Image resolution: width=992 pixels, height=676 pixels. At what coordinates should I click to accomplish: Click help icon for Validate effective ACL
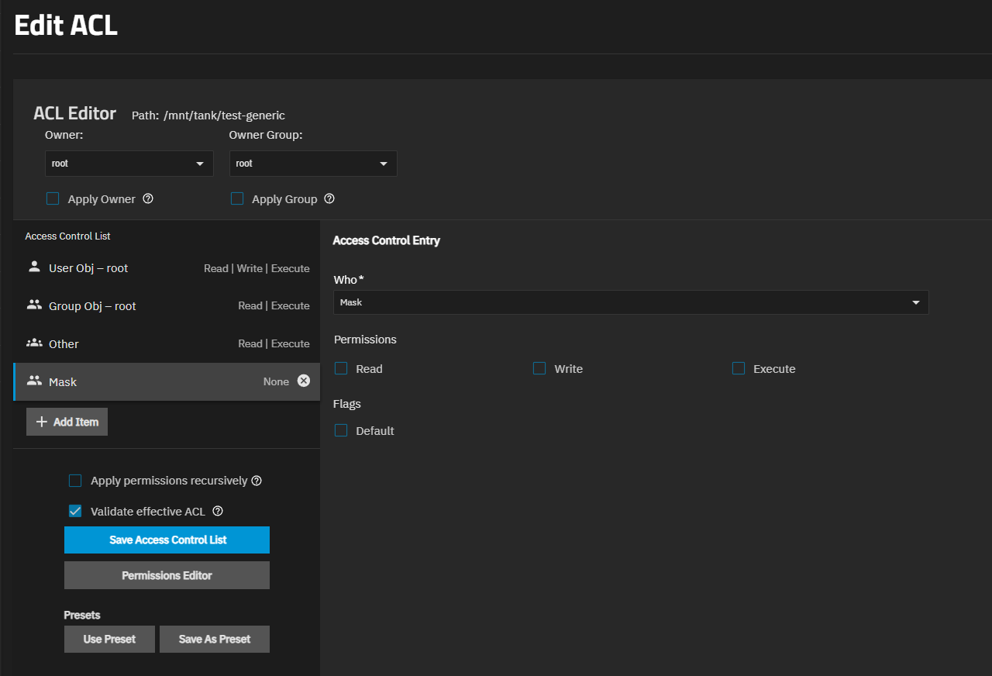(x=218, y=511)
